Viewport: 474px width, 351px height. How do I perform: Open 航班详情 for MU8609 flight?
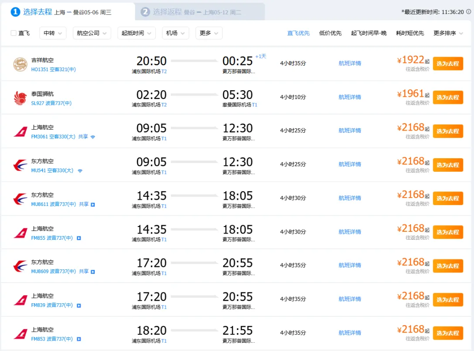coord(350,266)
